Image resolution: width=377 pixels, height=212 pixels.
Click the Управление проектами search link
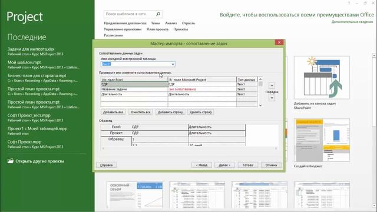123,29
